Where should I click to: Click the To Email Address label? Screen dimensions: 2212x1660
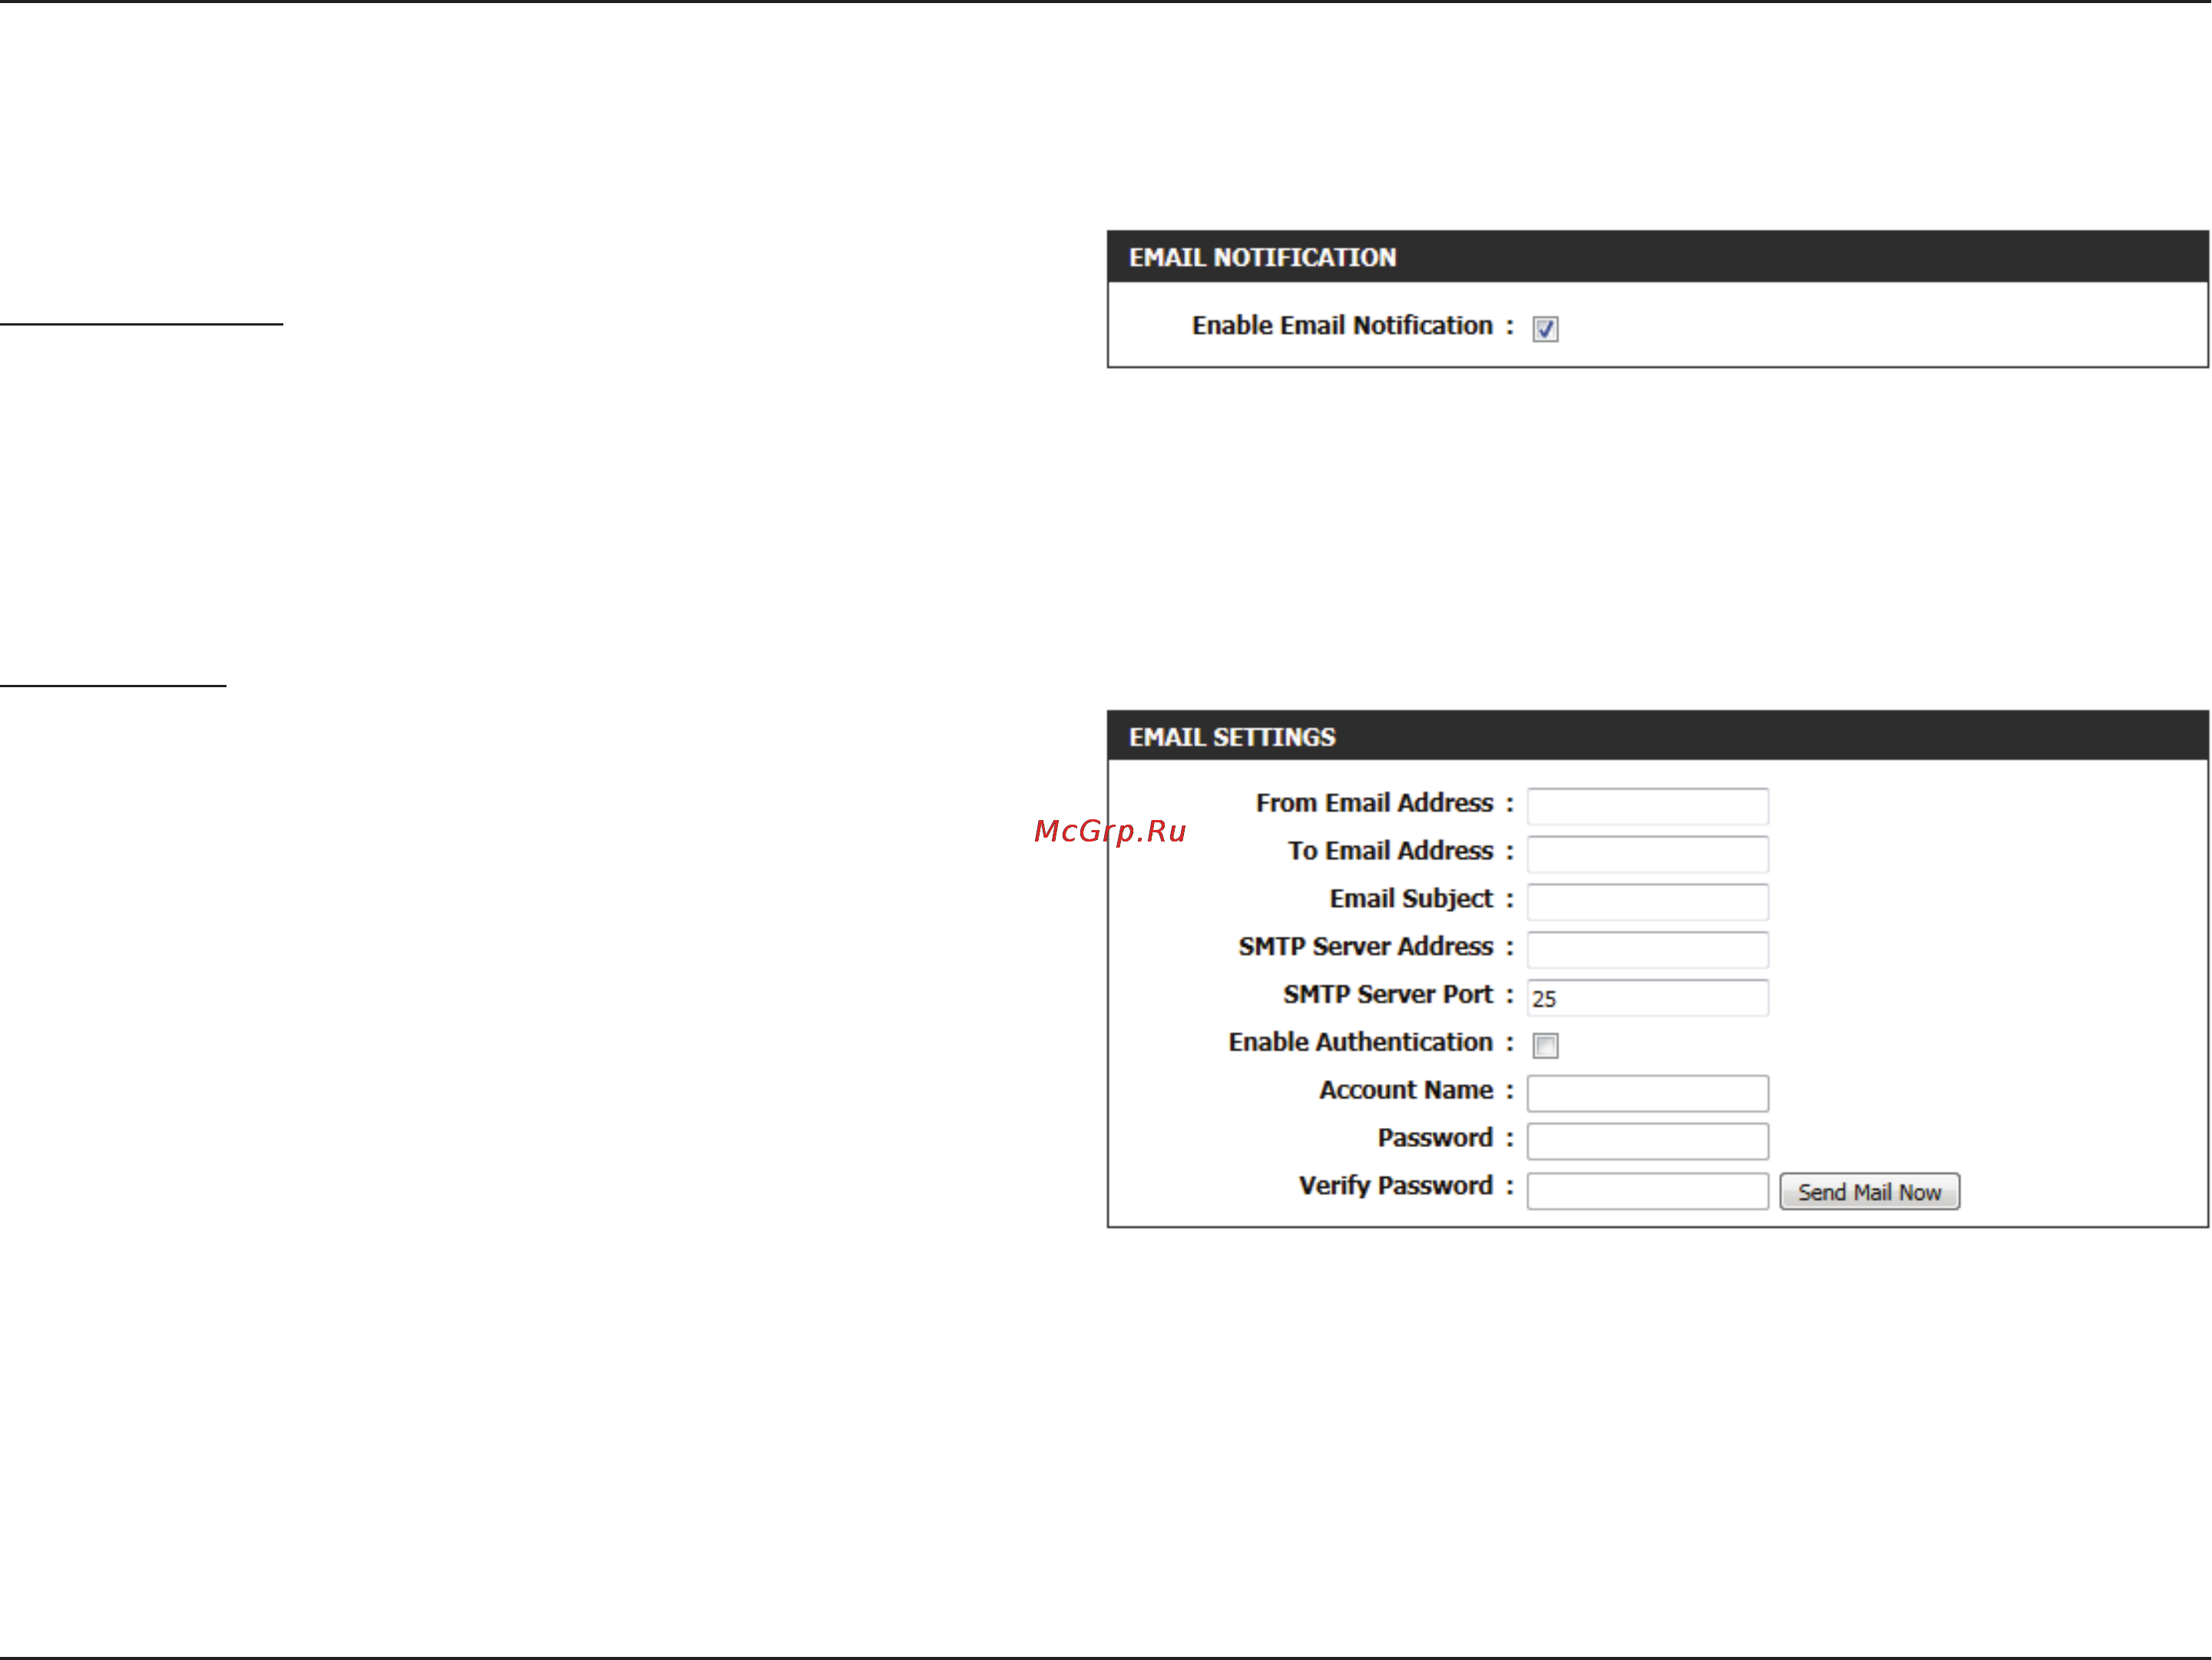point(1390,851)
